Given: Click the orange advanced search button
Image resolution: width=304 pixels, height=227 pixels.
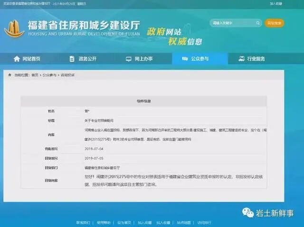Looking at the screenshot, I should pos(275,23).
